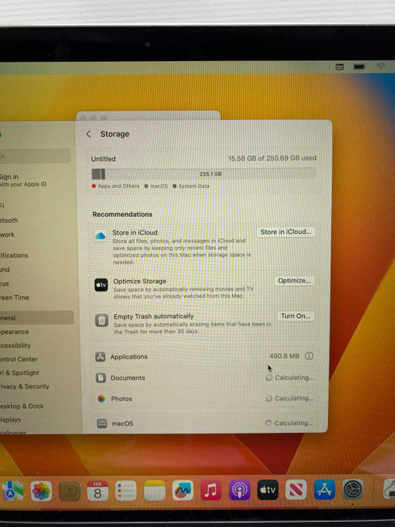The image size is (395, 527).
Task: Open Calendar from the Dock
Action: (x=97, y=491)
